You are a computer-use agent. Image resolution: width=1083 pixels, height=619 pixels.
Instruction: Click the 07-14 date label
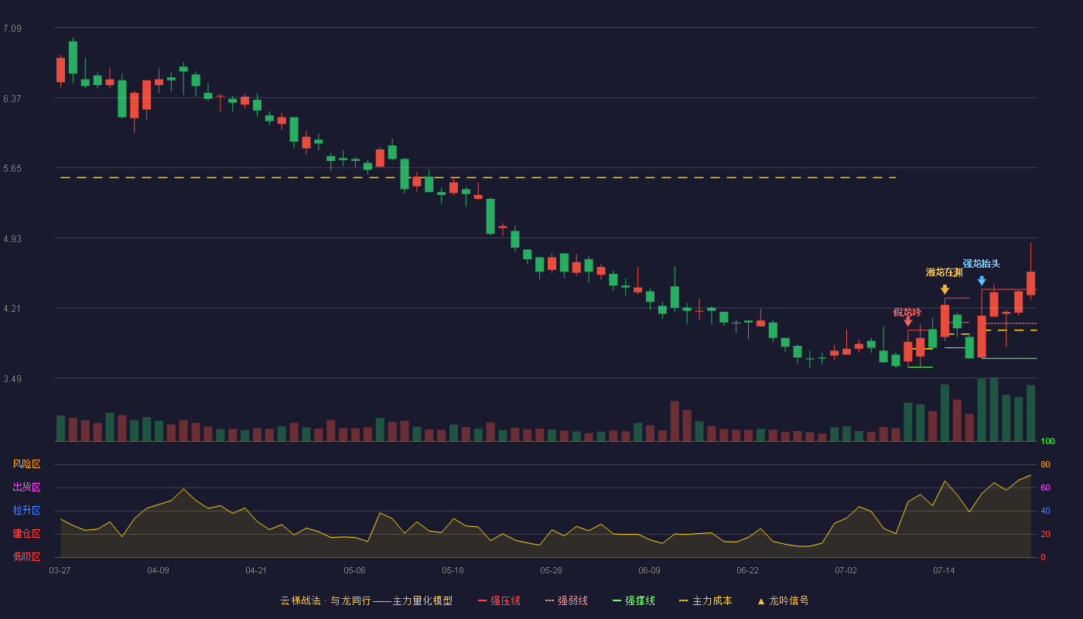[944, 570]
